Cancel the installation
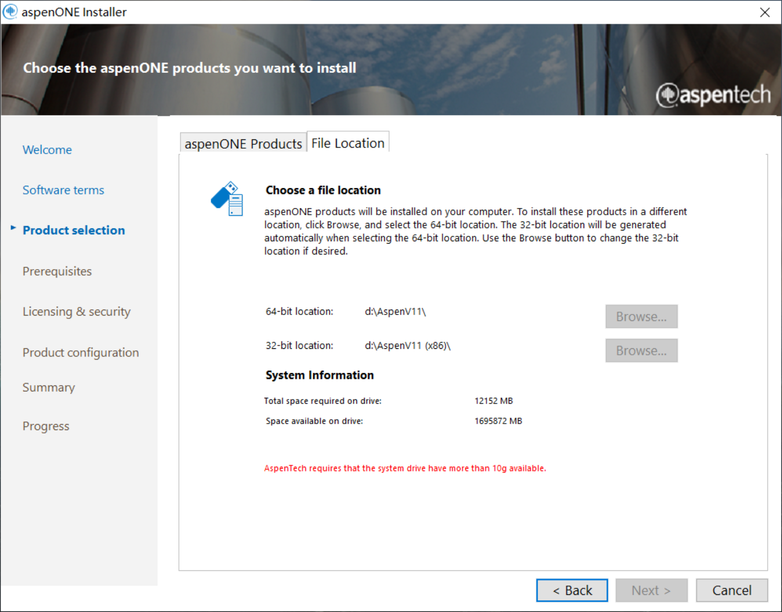The height and width of the screenshot is (612, 782). point(732,590)
